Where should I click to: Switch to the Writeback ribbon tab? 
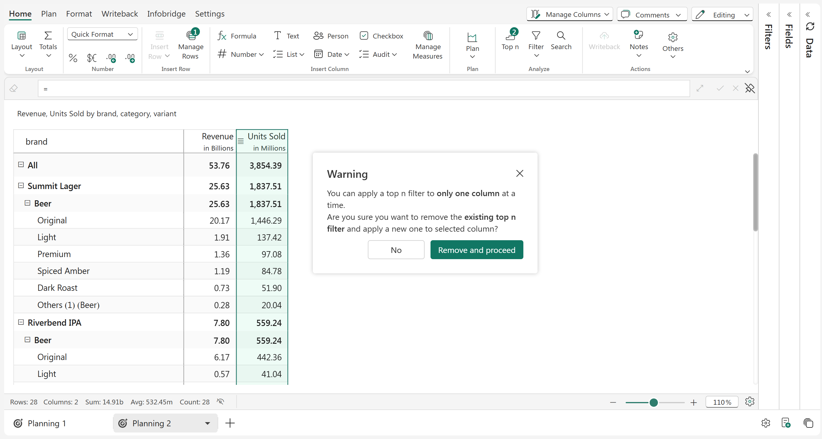[x=119, y=14]
